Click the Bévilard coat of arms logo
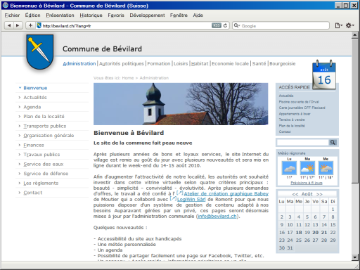The height and width of the screenshot is (270, 360). point(40,52)
